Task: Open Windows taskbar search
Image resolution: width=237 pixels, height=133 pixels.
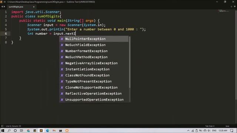Action: click(9, 130)
